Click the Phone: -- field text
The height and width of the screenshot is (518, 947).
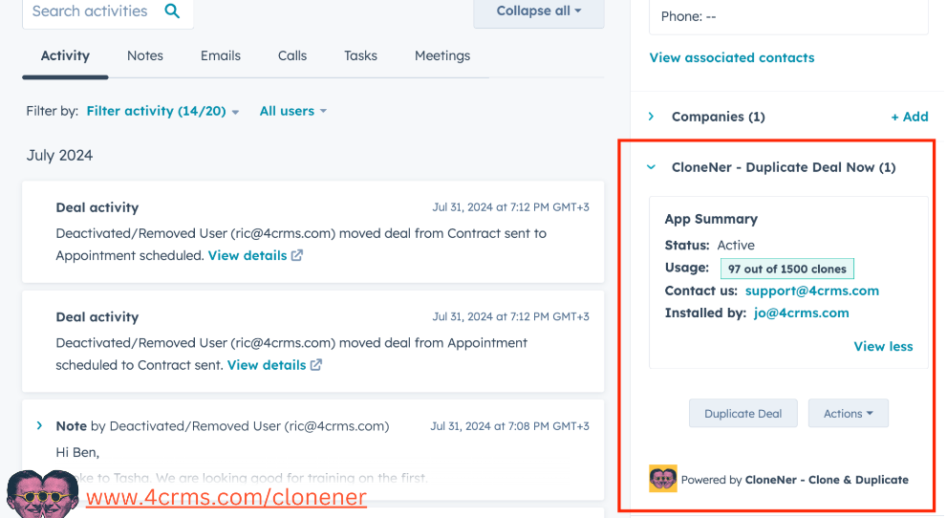click(x=688, y=16)
